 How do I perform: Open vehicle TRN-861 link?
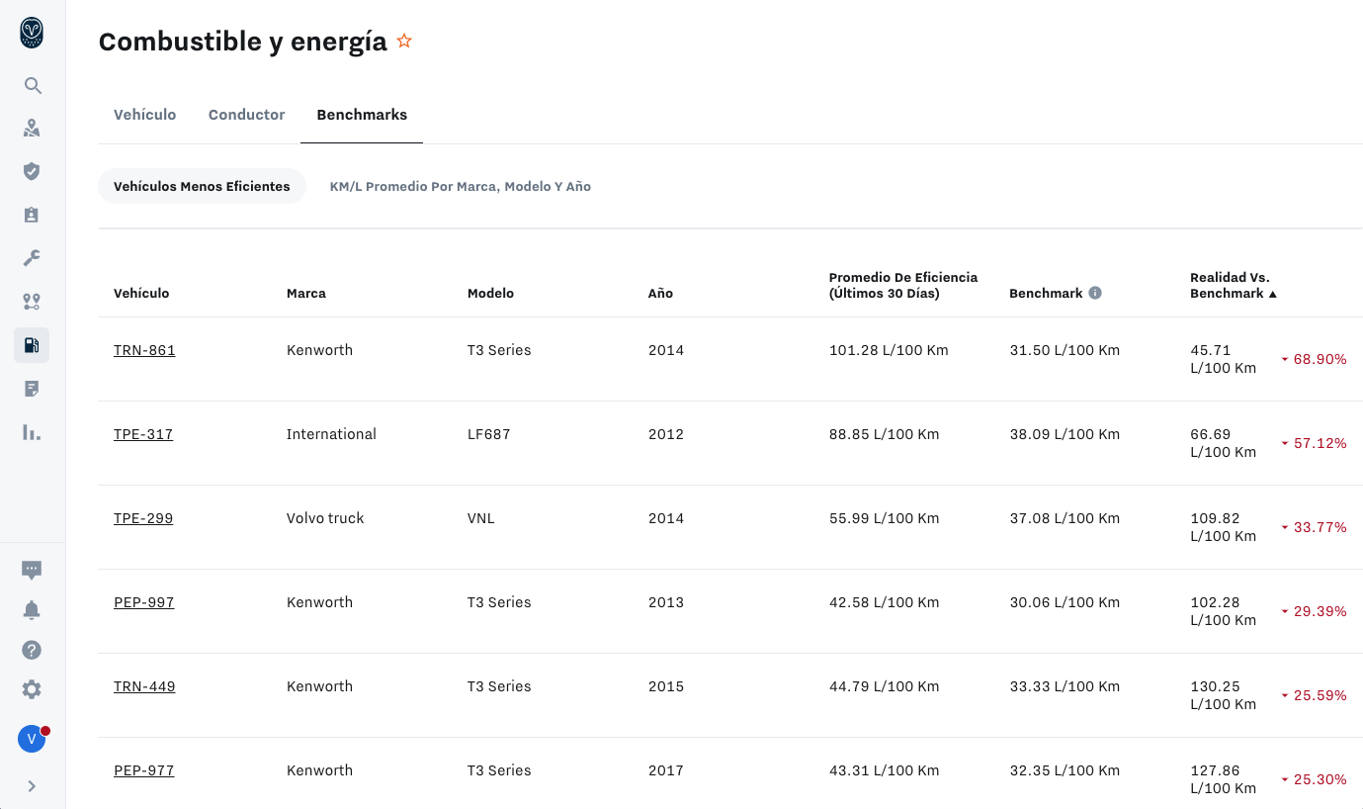point(144,350)
